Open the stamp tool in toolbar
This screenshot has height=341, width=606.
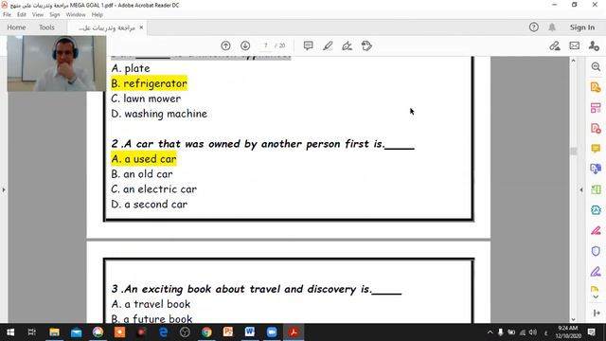tap(366, 45)
